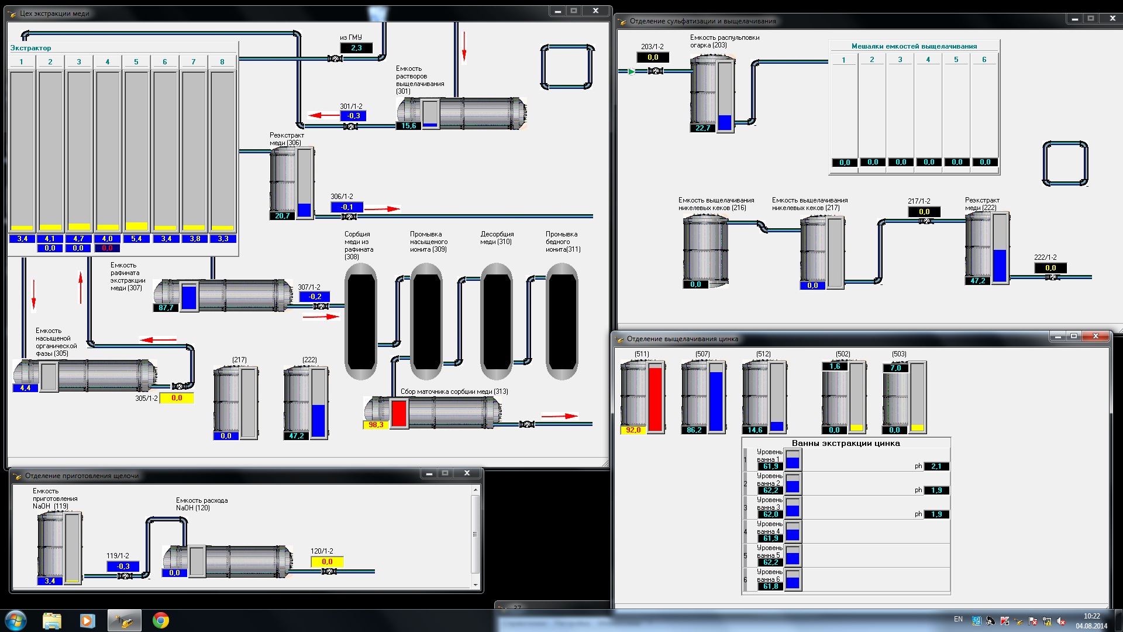Click the outlet valve of tank 313
The height and width of the screenshot is (632, 1123).
pyautogui.click(x=526, y=424)
